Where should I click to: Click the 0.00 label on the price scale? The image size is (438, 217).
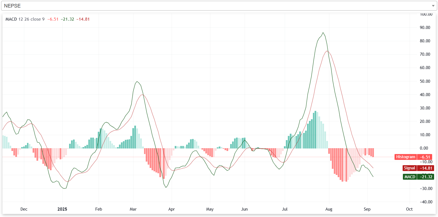click(424, 148)
